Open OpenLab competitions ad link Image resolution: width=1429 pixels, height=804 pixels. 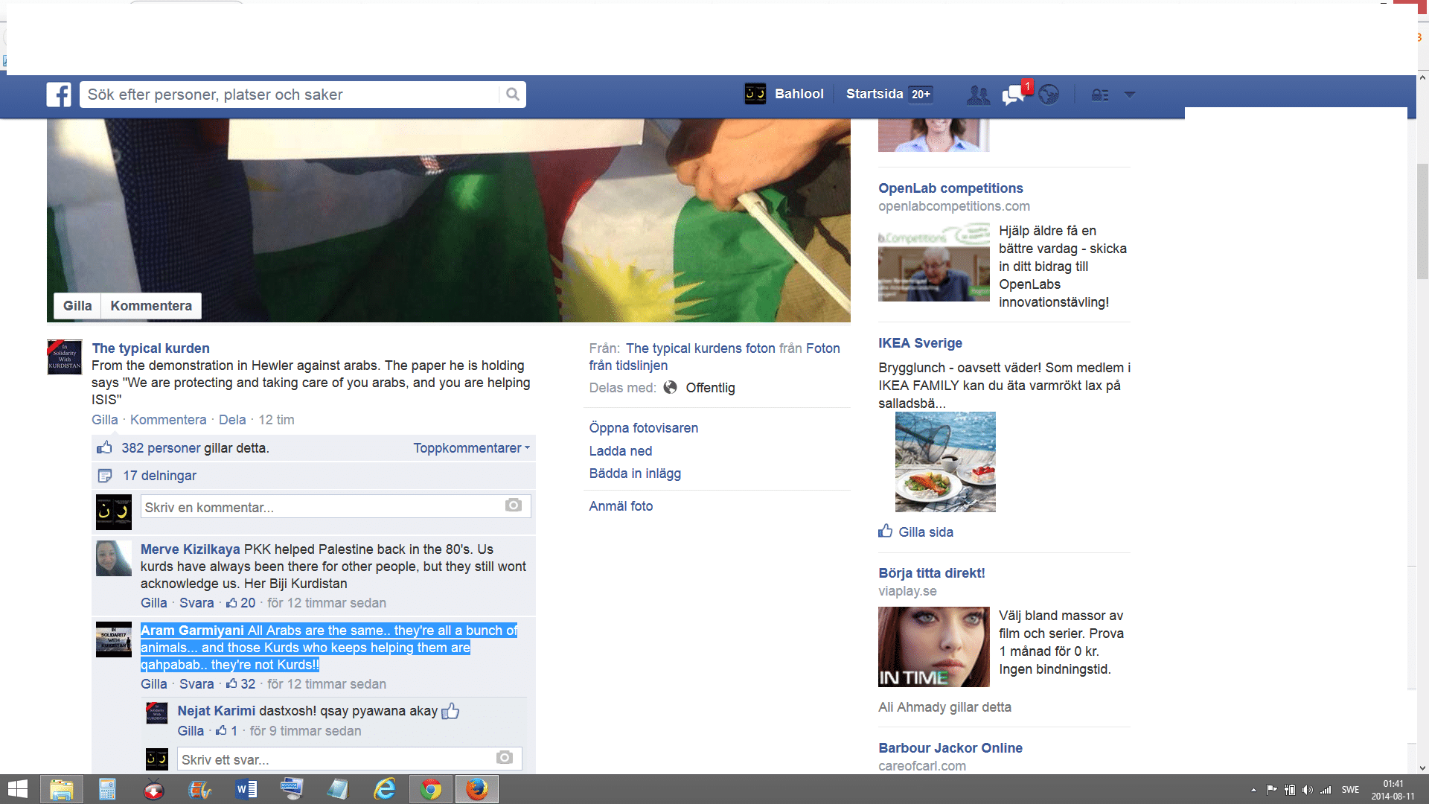coord(950,188)
